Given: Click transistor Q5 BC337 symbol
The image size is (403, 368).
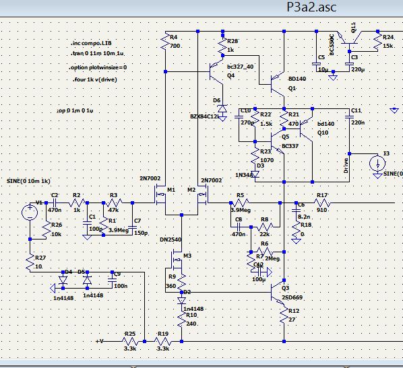Looking at the screenshot, I should pos(278,142).
